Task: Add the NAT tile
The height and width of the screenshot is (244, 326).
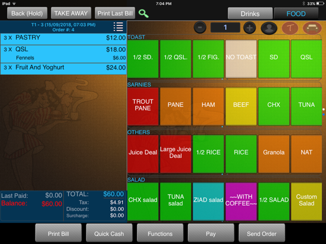Action: pos(307,154)
